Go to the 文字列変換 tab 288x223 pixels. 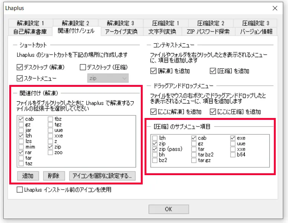(162, 32)
